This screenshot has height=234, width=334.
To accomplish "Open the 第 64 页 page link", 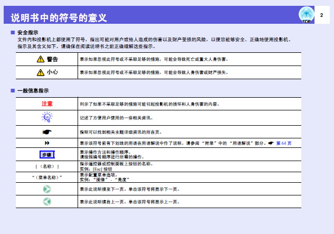I will (283, 143).
